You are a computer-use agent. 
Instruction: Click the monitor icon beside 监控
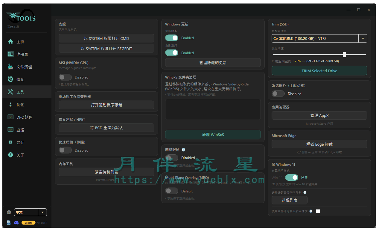point(10,130)
